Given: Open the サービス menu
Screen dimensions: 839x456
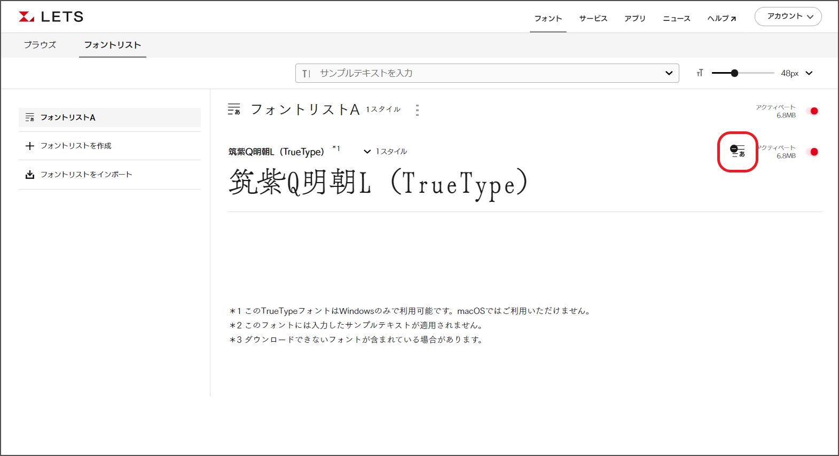Looking at the screenshot, I should (593, 19).
